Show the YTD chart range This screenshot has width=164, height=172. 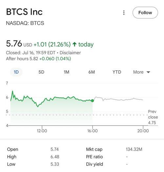tap(117, 72)
